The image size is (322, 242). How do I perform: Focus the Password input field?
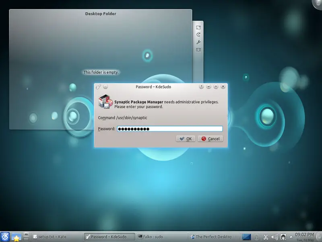pos(170,129)
